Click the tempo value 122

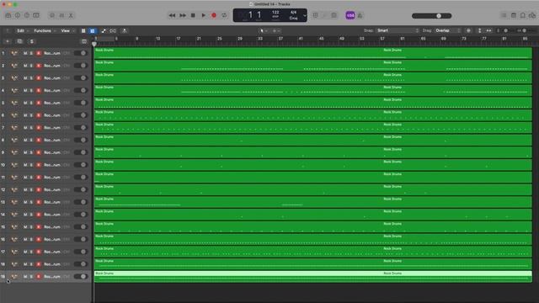point(275,13)
